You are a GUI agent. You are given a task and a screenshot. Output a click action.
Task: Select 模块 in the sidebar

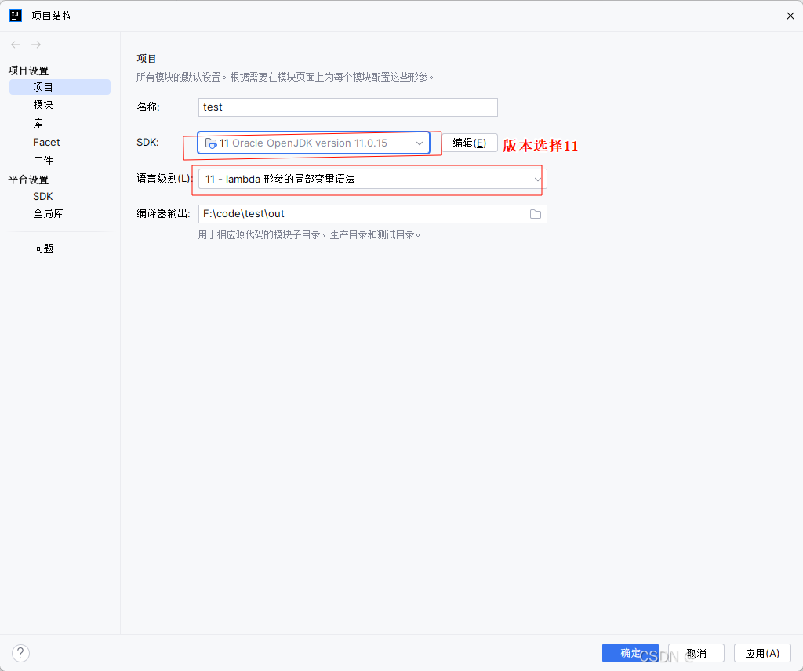point(43,104)
